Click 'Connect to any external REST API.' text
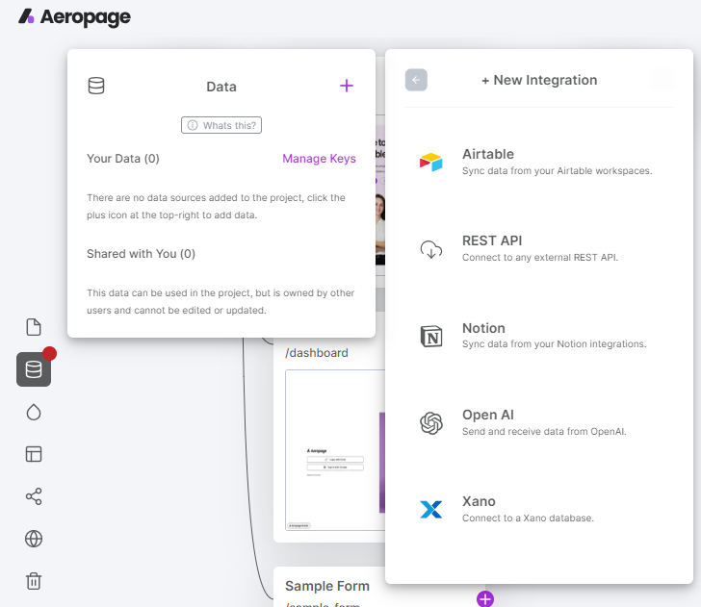This screenshot has width=701, height=607. pyautogui.click(x=540, y=257)
